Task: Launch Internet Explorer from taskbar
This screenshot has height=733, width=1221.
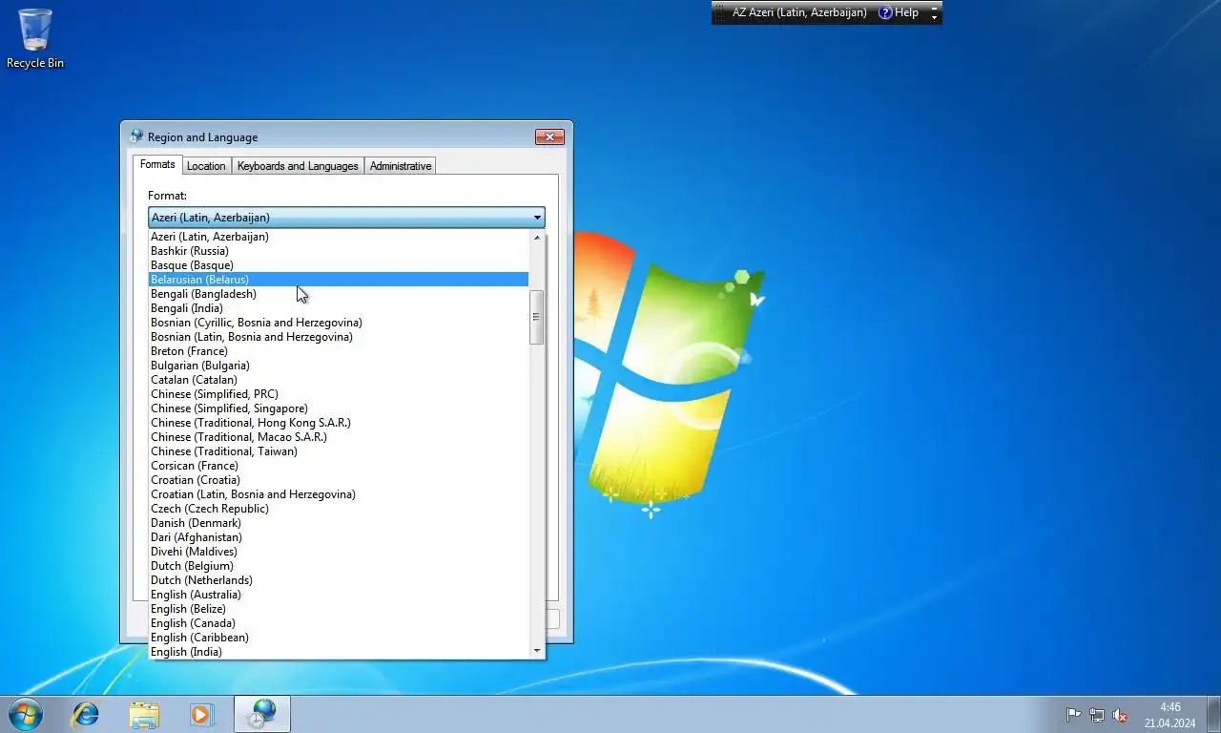Action: [x=86, y=714]
